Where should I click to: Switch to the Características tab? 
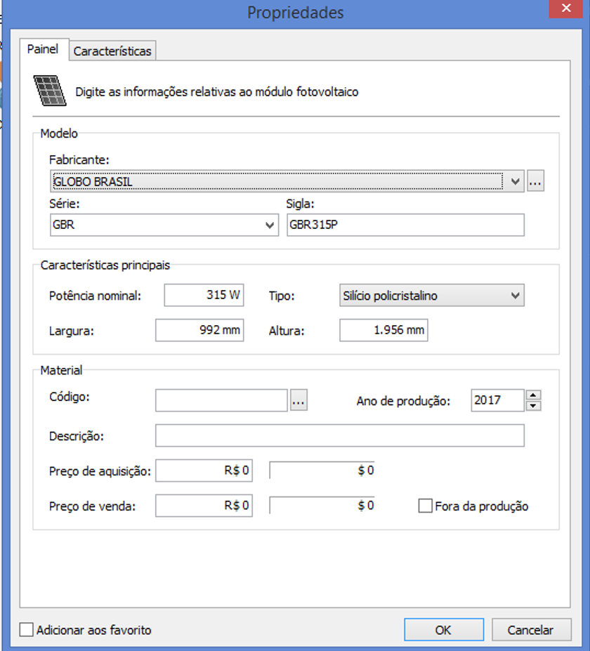click(x=112, y=51)
